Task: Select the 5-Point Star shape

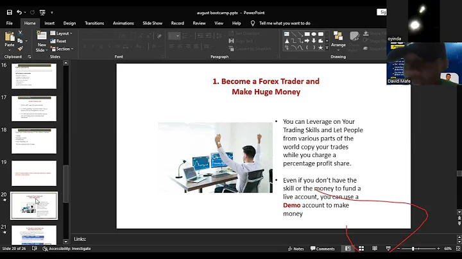Action: [321, 47]
